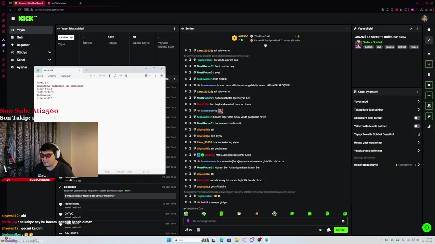Clear formatting icon in Notepad toolbar
Screen dimensions: 435x244
[126, 76]
